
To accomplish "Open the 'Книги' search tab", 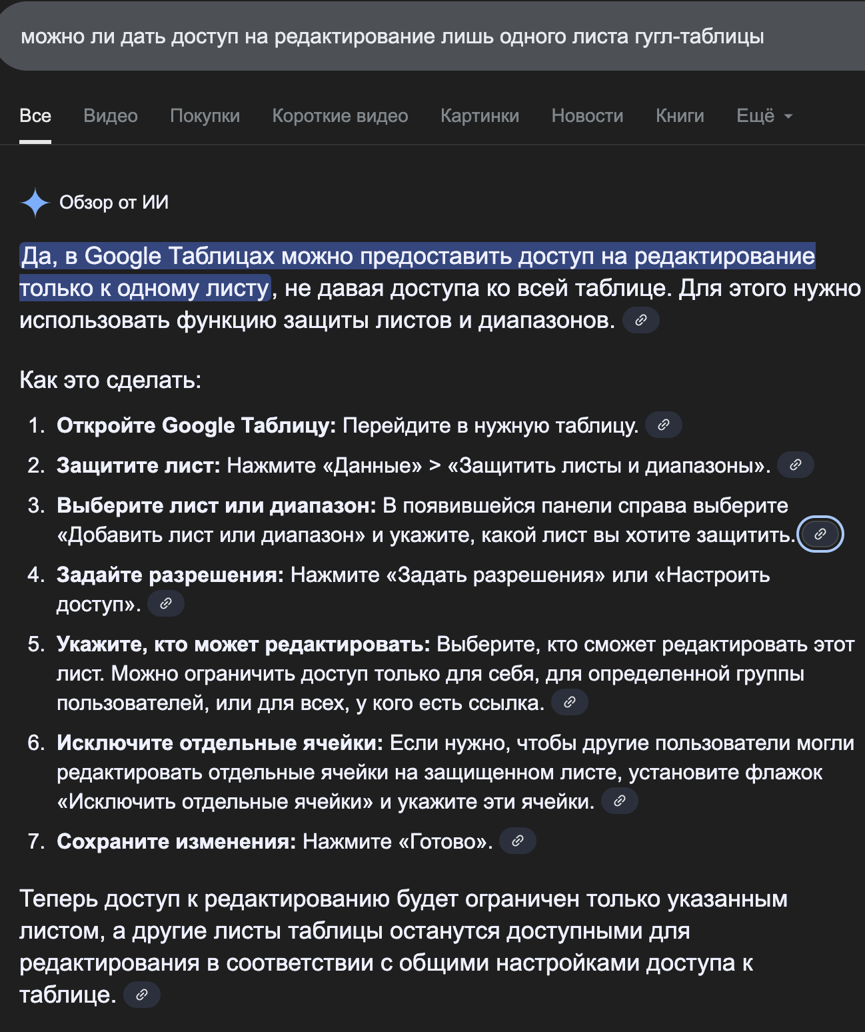I will tap(680, 116).
